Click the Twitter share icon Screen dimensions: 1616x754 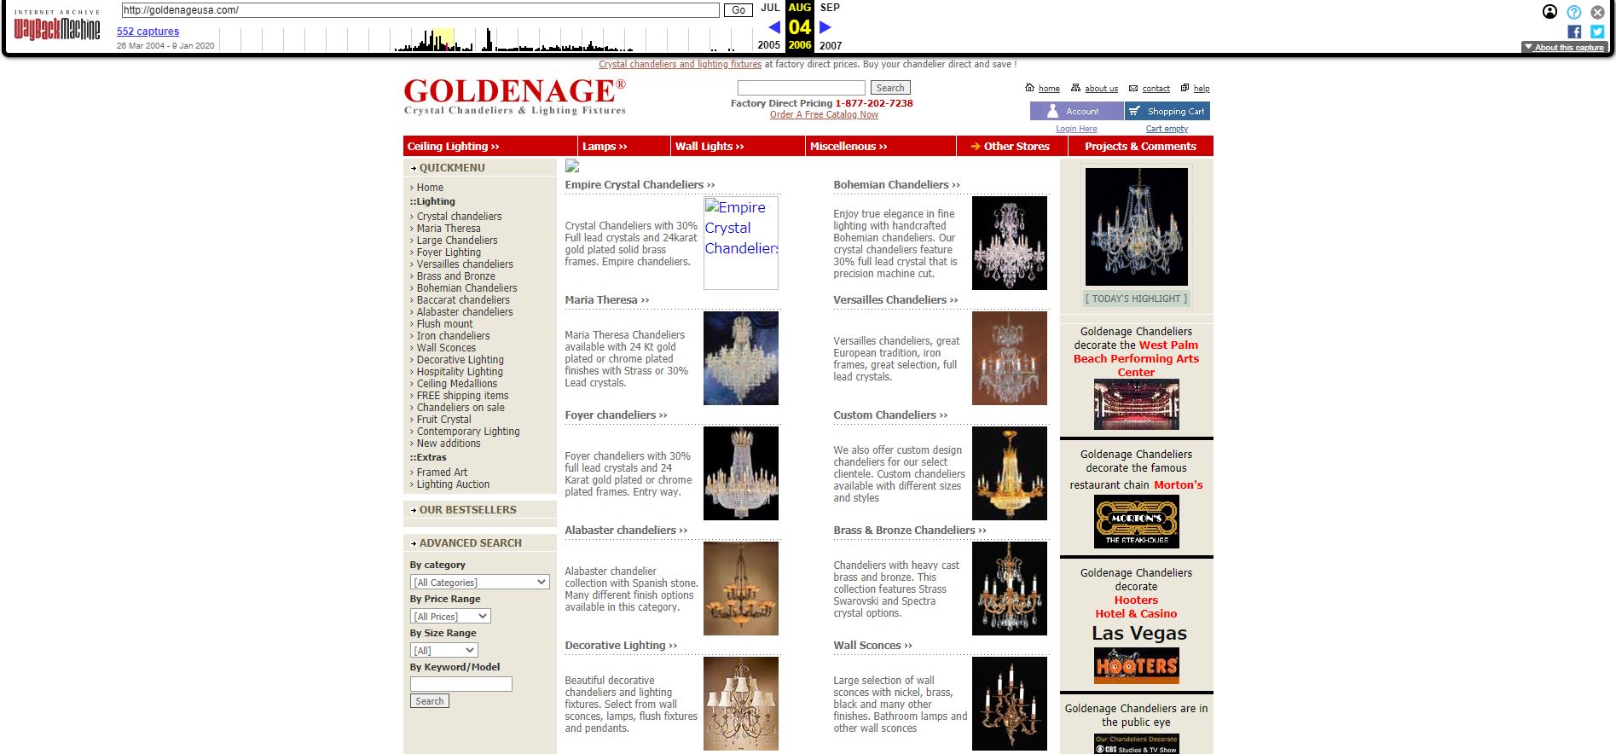pos(1597,32)
